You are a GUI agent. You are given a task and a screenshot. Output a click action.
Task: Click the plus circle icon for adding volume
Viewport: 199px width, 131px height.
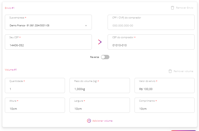(x=89, y=121)
